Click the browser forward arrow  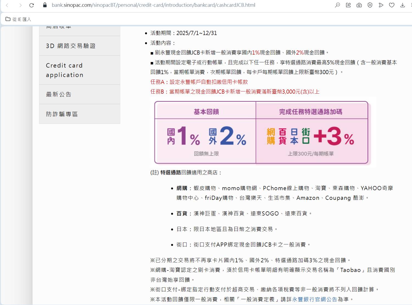[20, 5]
